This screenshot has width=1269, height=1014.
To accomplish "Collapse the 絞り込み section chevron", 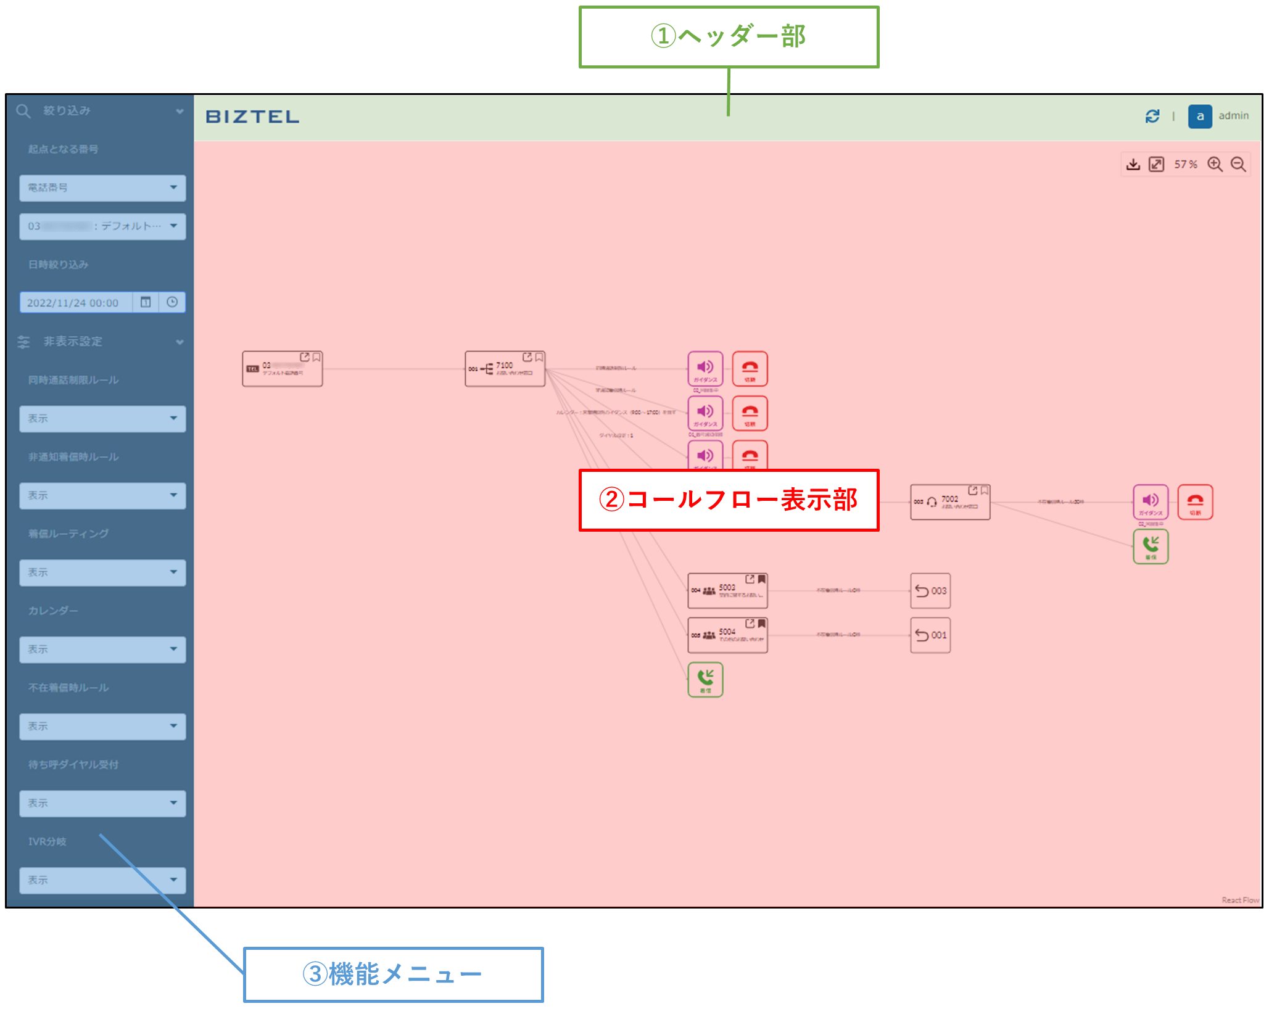I will [180, 112].
